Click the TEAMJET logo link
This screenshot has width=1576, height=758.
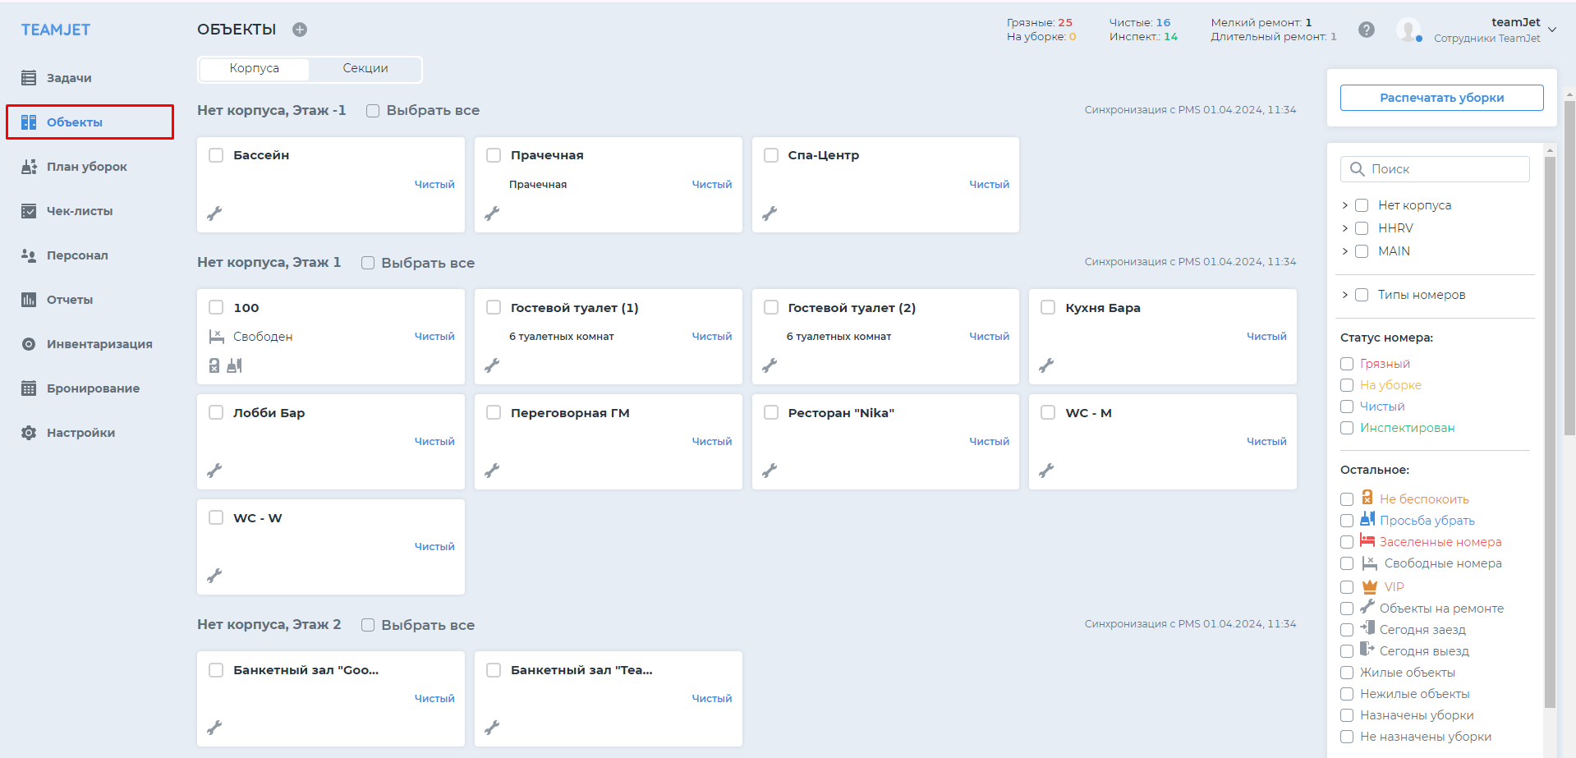click(x=56, y=30)
